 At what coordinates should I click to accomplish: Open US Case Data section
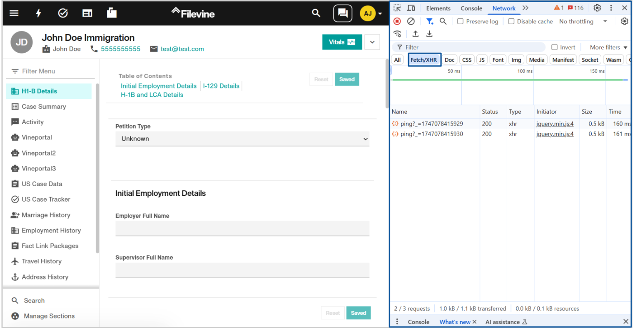(42, 184)
